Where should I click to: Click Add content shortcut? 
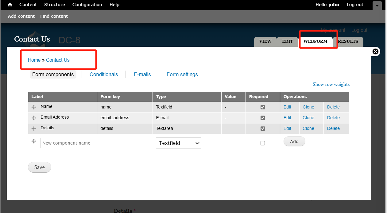(x=21, y=16)
